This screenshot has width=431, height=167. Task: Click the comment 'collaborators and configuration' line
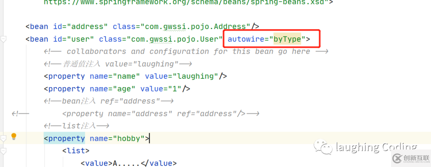[186, 51]
